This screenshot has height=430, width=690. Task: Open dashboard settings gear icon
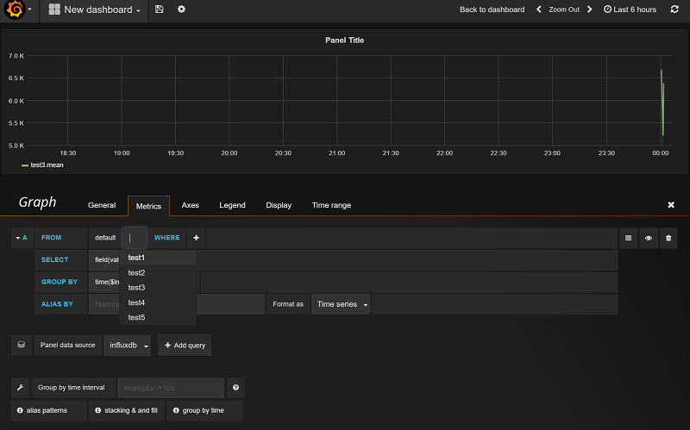coord(181,9)
